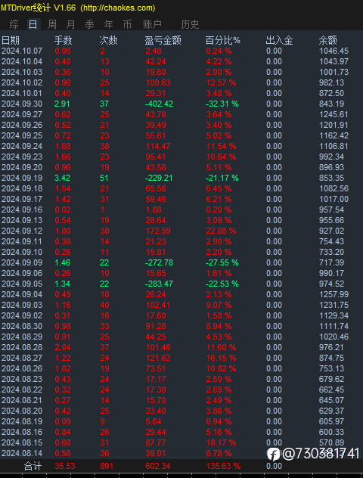
Task: Click the -32.31 % percentage cell
Action: point(222,104)
